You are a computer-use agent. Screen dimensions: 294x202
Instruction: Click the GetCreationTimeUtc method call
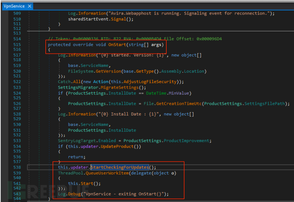[179, 103]
